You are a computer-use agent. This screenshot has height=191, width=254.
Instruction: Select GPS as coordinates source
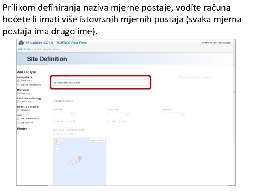54,134
